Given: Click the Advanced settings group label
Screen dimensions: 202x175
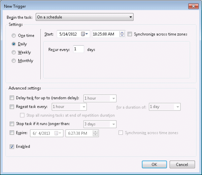Looking at the screenshot, I should click(25, 88).
